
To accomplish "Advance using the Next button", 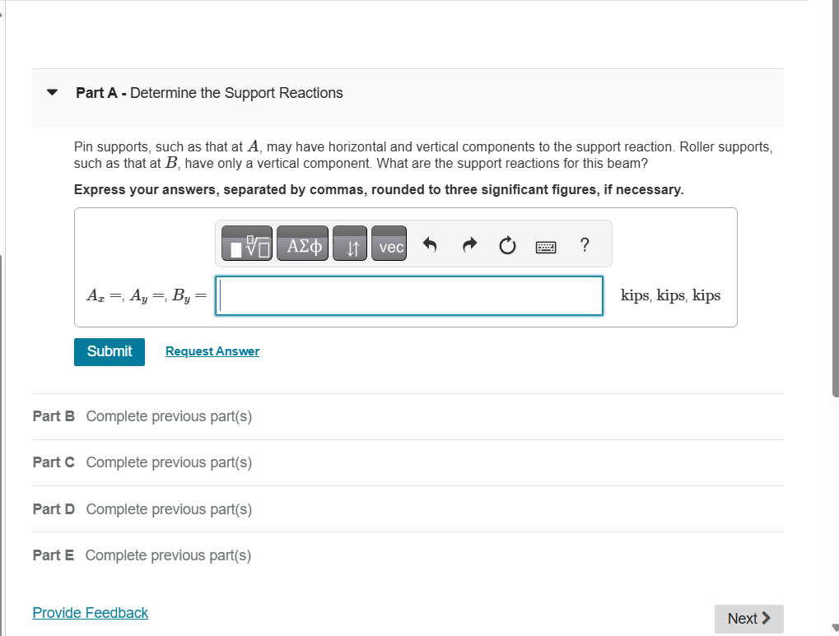I will coord(748,618).
